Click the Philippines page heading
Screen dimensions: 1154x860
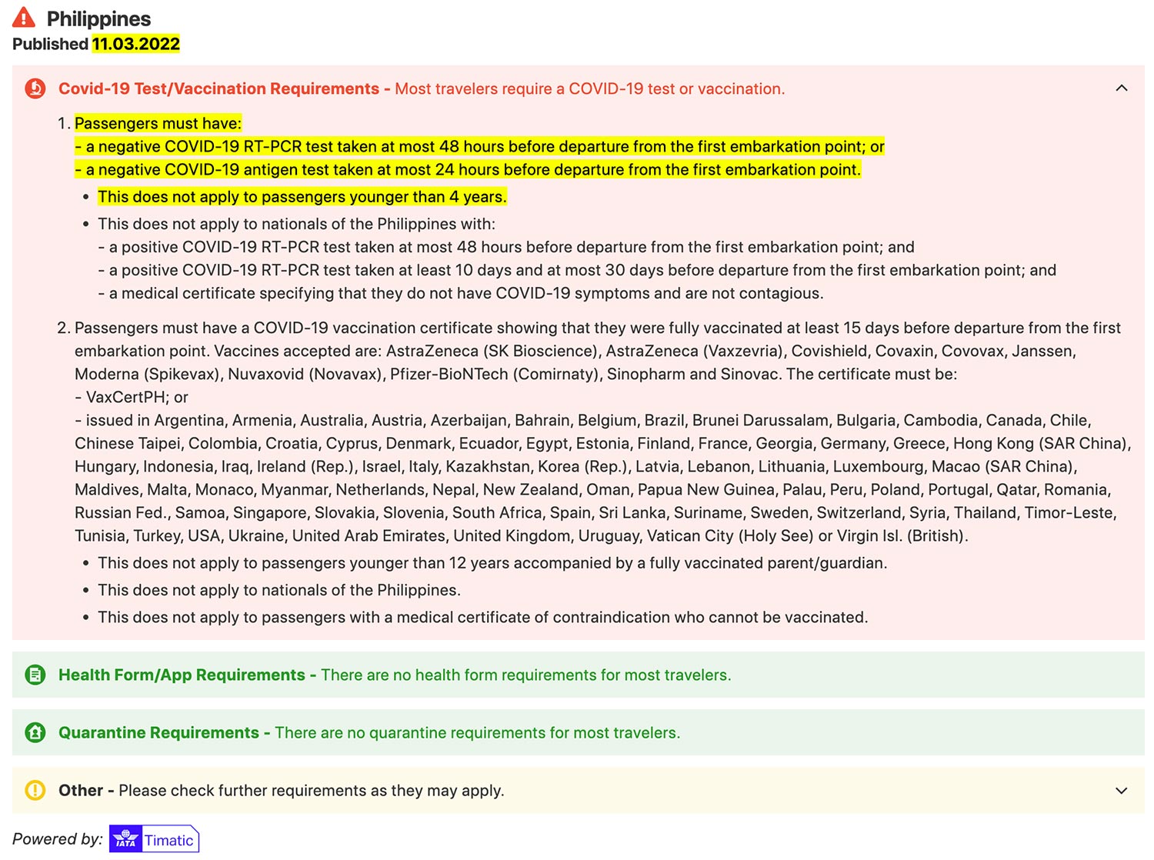pyautogui.click(x=98, y=18)
